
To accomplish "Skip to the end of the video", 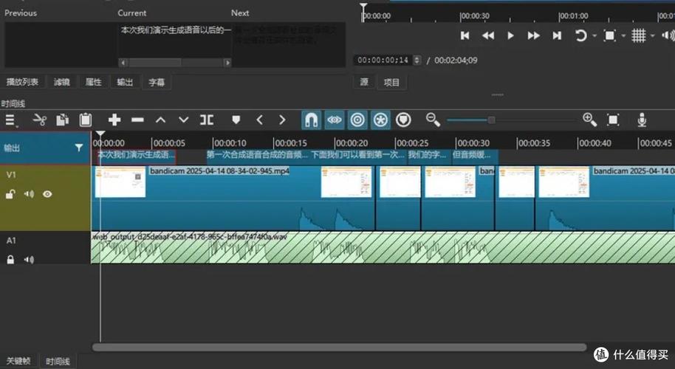I will (x=557, y=35).
